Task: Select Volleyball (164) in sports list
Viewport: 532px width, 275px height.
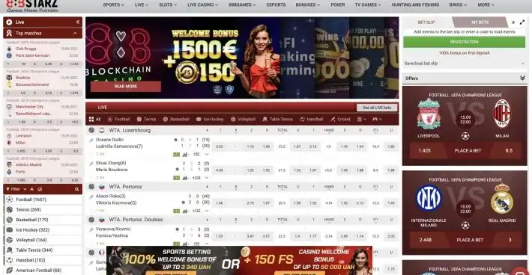Action: point(43,240)
